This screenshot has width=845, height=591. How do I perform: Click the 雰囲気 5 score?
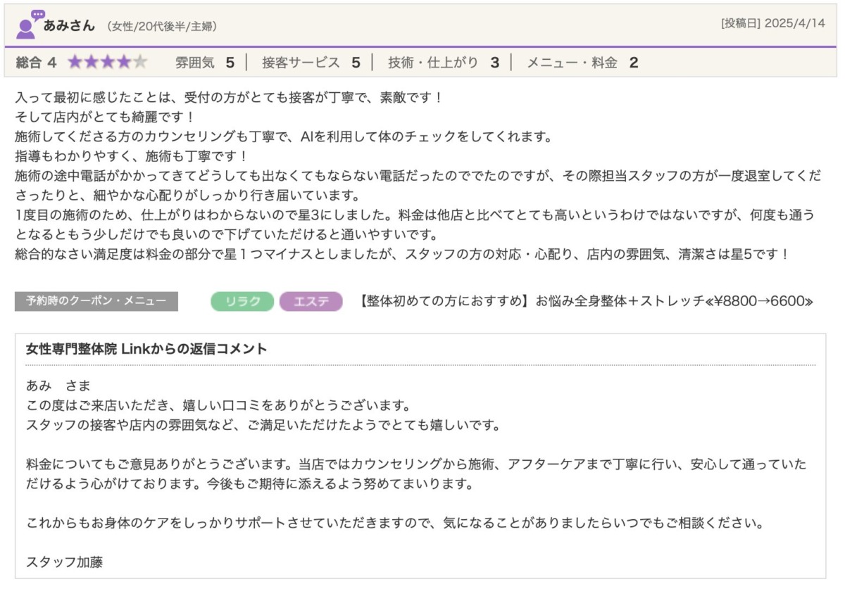point(204,63)
